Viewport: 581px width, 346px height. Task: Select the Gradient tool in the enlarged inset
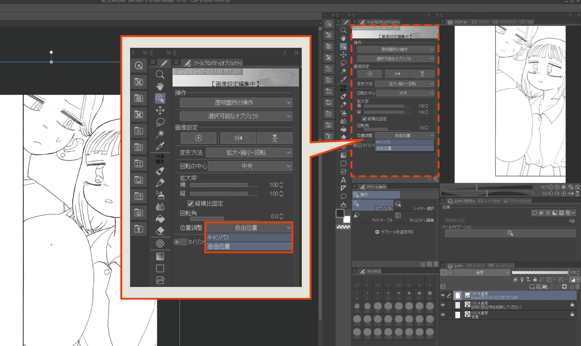[160, 256]
